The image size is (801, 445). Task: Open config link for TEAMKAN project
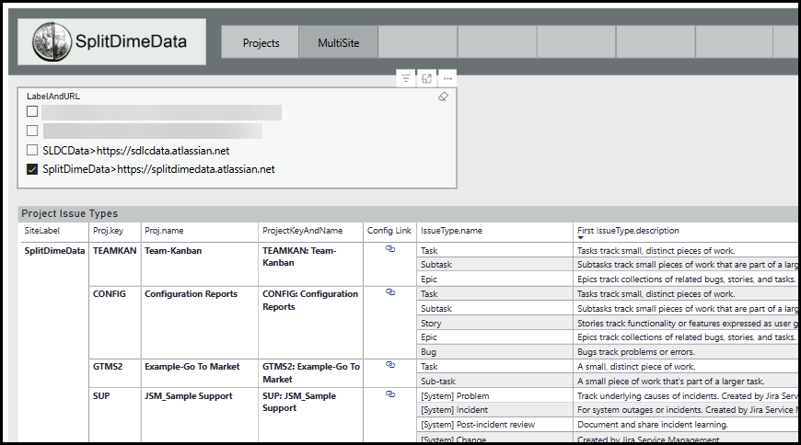390,249
